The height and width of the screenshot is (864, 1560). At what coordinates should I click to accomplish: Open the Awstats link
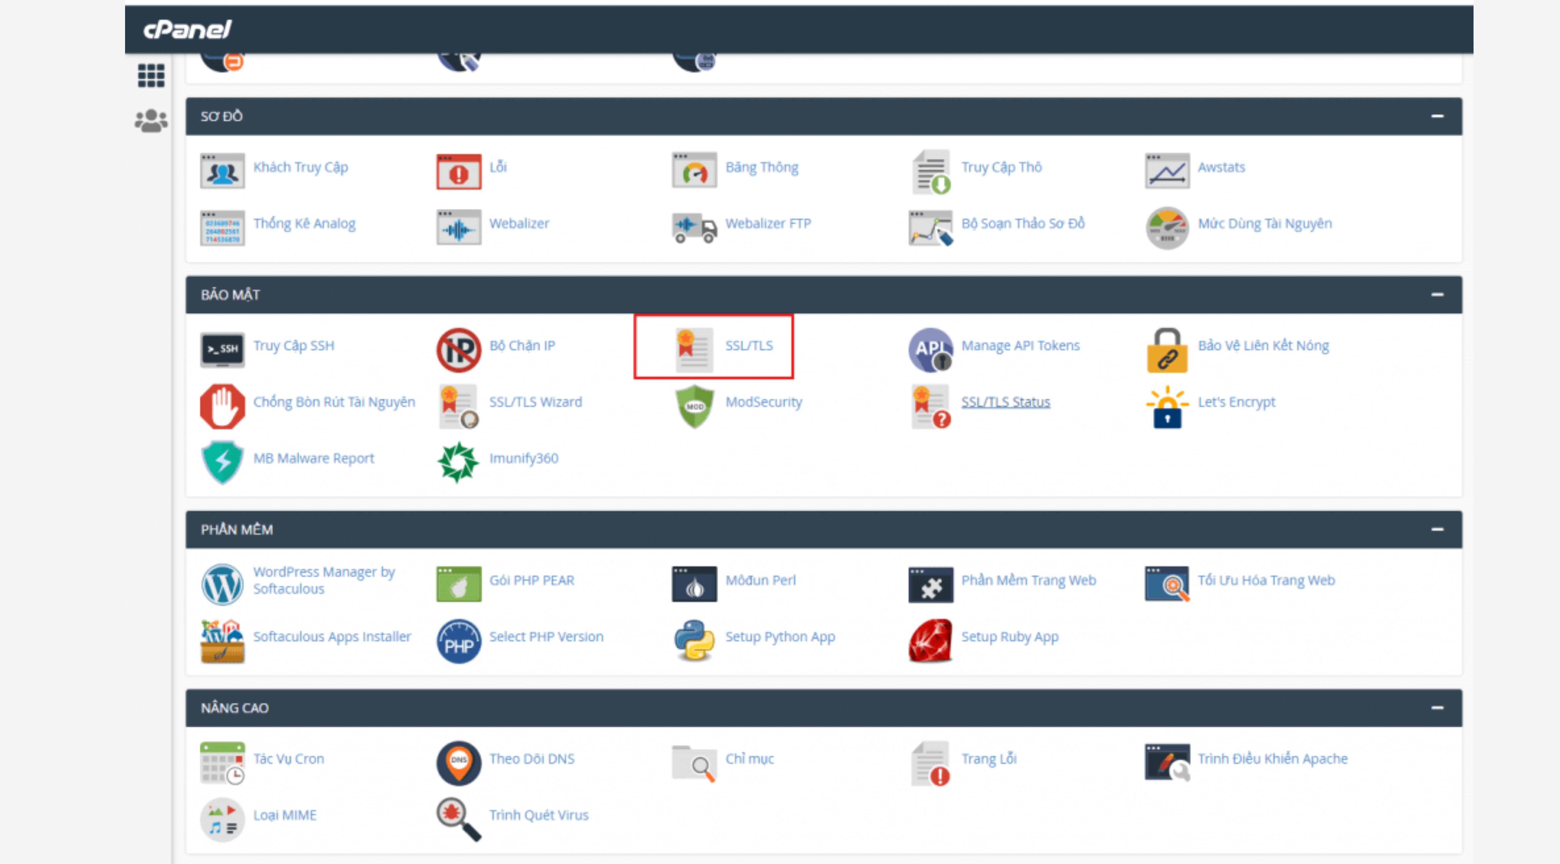(x=1221, y=167)
